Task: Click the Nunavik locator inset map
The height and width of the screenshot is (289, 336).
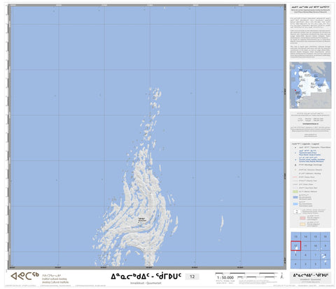Action: coord(310,85)
